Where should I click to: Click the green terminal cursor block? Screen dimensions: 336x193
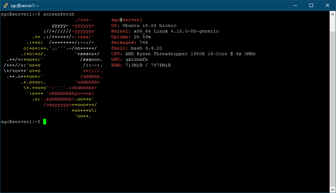click(x=45, y=122)
